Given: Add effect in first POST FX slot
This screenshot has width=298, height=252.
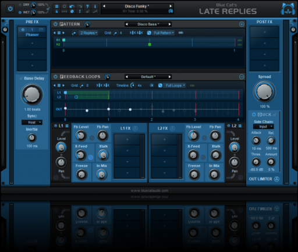Looking at the screenshot, I should click(265, 32).
